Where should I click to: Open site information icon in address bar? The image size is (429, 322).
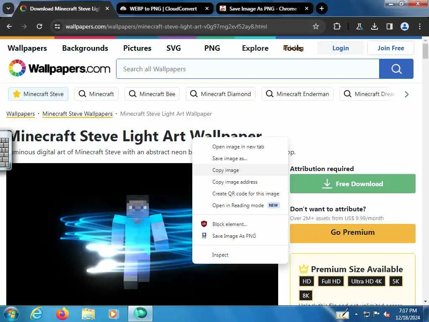pos(57,26)
